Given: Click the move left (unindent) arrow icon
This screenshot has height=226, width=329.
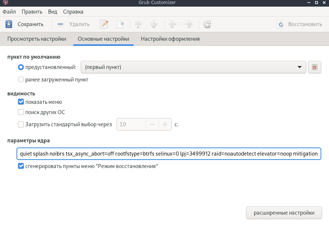Looking at the screenshot, I should [173, 24].
